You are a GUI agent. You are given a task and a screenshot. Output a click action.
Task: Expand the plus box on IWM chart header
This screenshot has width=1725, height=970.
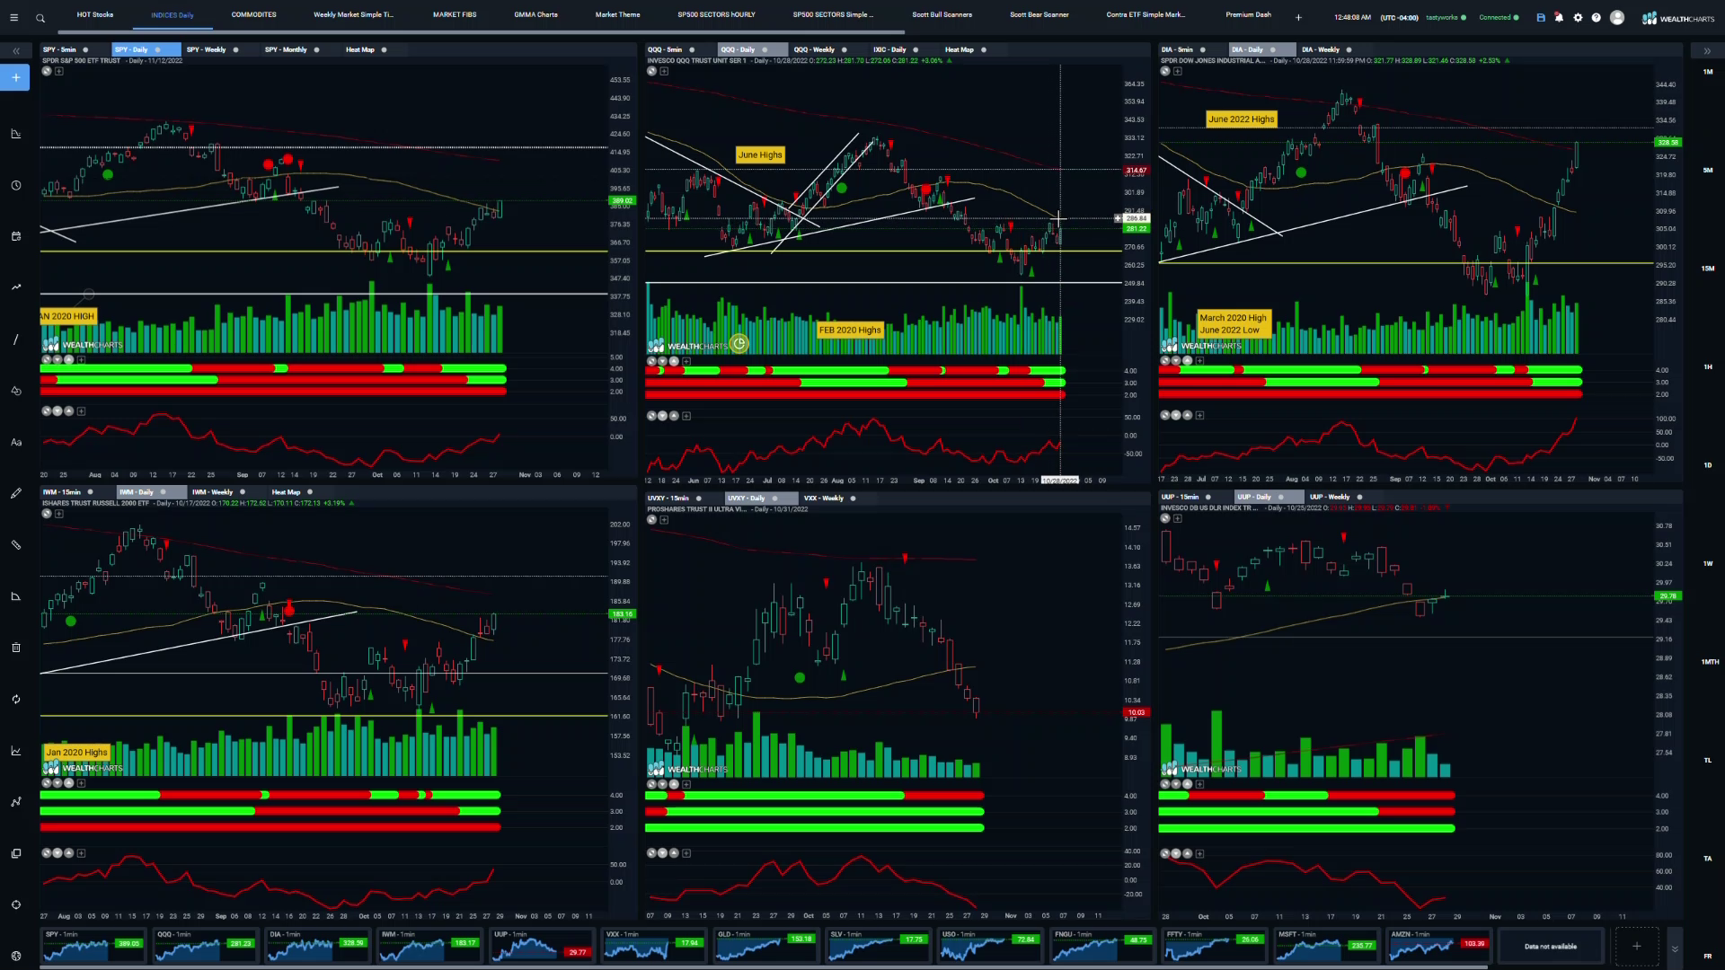coord(58,516)
